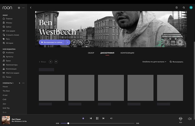Toggle Roon Radio star icon
The image size is (195, 126).
[83, 118]
